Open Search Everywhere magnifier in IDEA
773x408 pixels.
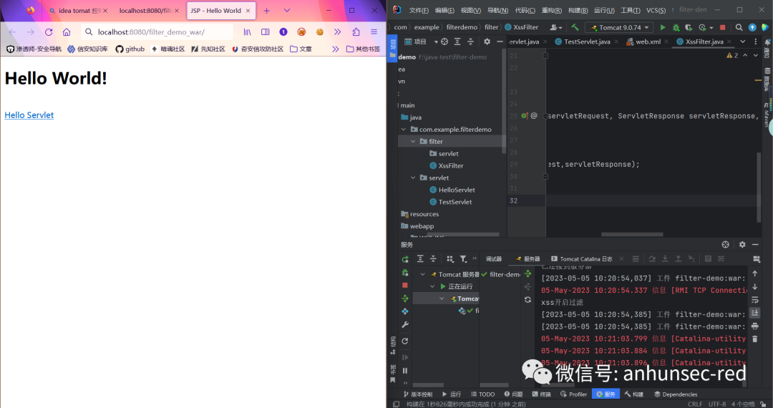(x=739, y=28)
